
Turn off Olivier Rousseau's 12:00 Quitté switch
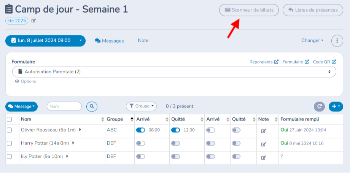(176, 130)
